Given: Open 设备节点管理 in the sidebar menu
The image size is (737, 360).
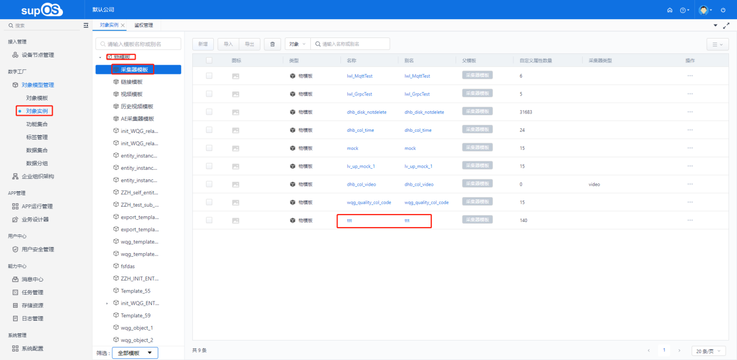Looking at the screenshot, I should pyautogui.click(x=38, y=55).
